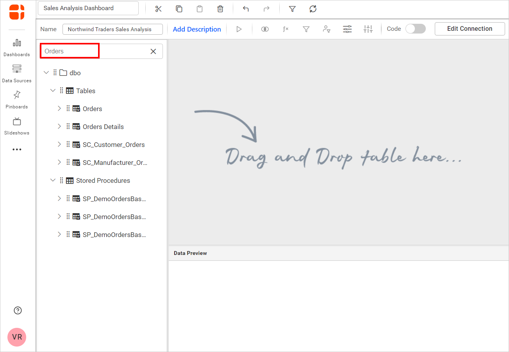The width and height of the screenshot is (509, 352).
Task: Collapse the dbo schema folder
Action: [x=46, y=73]
